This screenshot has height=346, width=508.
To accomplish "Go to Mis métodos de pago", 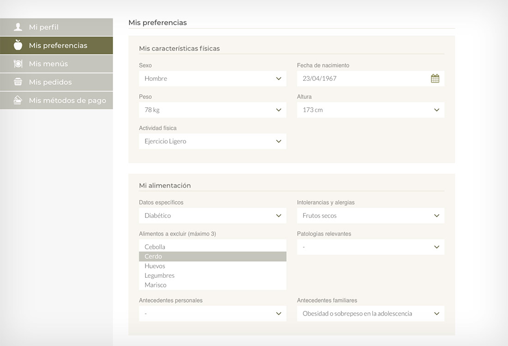I will tap(67, 100).
